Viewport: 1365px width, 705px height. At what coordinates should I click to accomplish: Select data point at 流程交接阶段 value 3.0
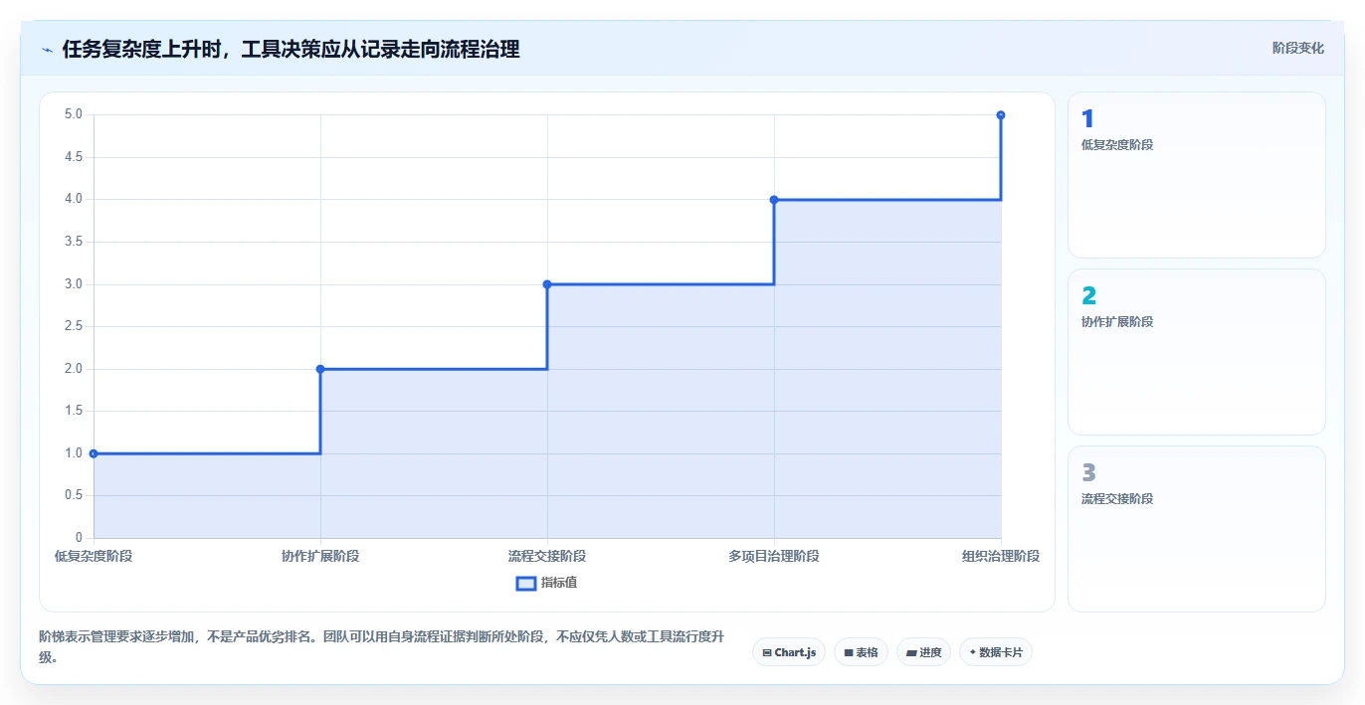pyautogui.click(x=547, y=284)
